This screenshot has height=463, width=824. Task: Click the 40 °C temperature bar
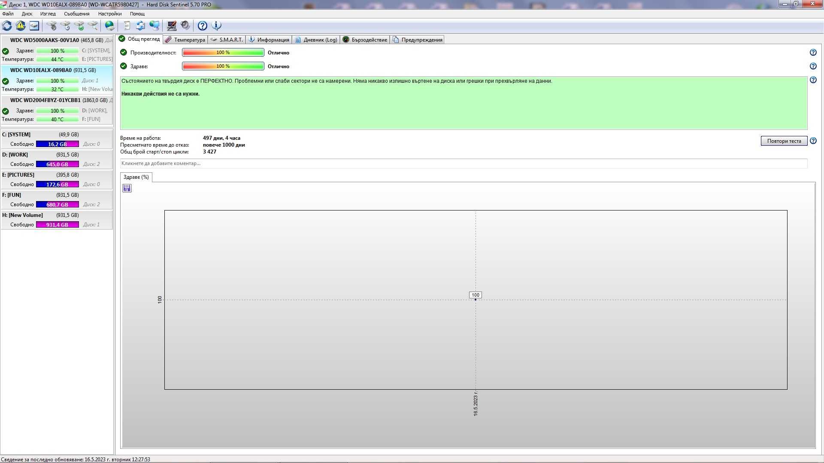click(x=58, y=119)
